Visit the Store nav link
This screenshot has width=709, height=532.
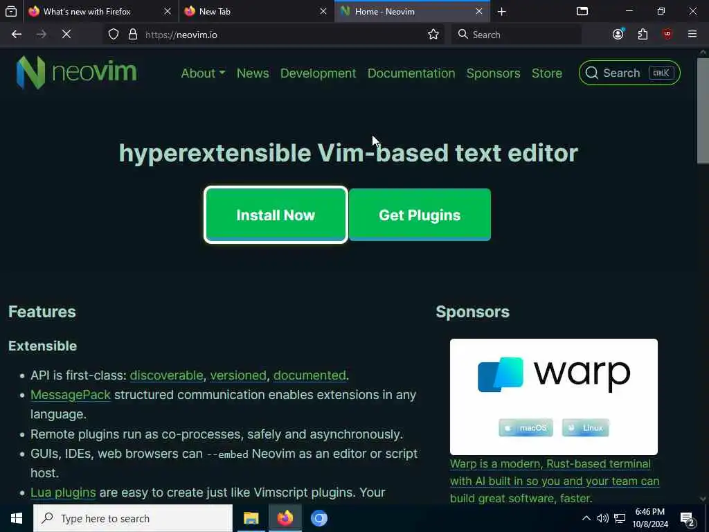[547, 73]
